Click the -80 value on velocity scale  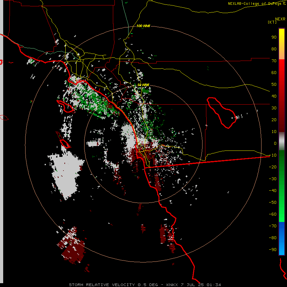[x=273, y=238]
